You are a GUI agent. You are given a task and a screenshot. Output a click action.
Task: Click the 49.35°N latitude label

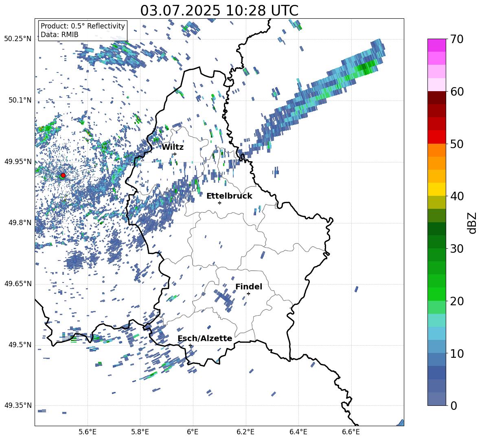point(18,405)
